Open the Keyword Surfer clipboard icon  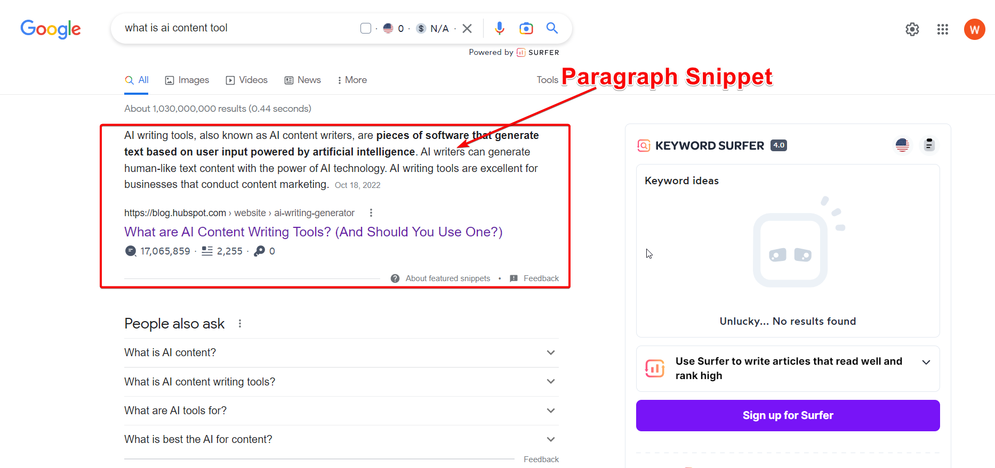click(929, 145)
